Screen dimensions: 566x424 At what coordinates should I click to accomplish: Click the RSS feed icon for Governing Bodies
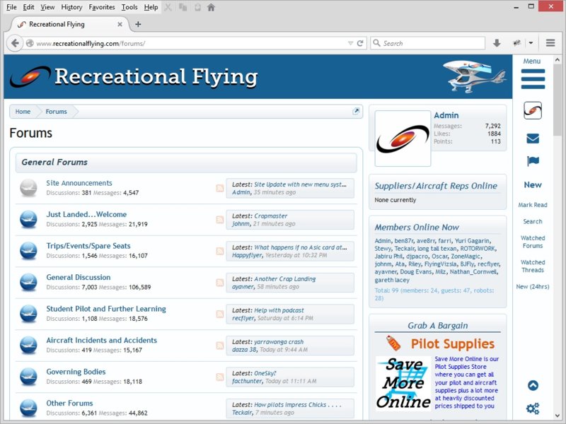[x=220, y=377]
